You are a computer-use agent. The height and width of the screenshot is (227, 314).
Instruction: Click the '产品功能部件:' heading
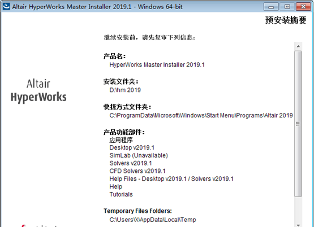tap(124, 132)
